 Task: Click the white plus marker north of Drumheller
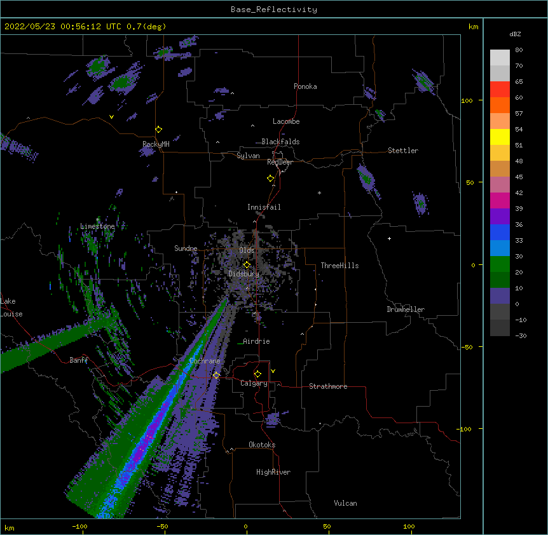(389, 238)
